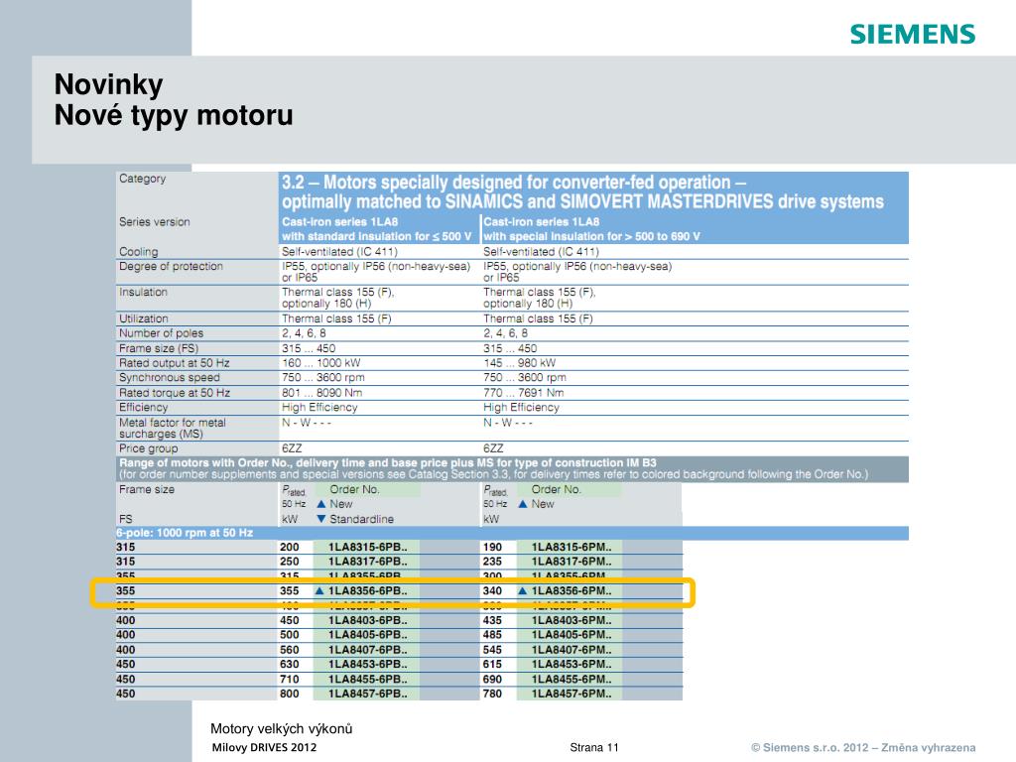Click order number 1LA8315-6PM..
1016x762 pixels.
coord(571,547)
